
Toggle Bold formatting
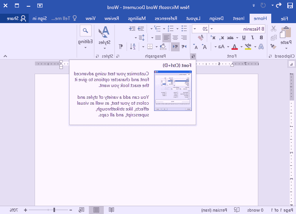pyautogui.click(x=262, y=38)
